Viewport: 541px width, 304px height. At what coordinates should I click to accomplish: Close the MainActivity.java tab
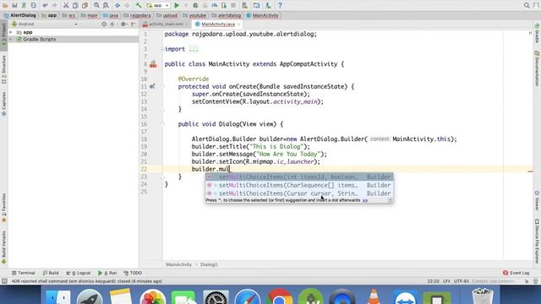(238, 24)
